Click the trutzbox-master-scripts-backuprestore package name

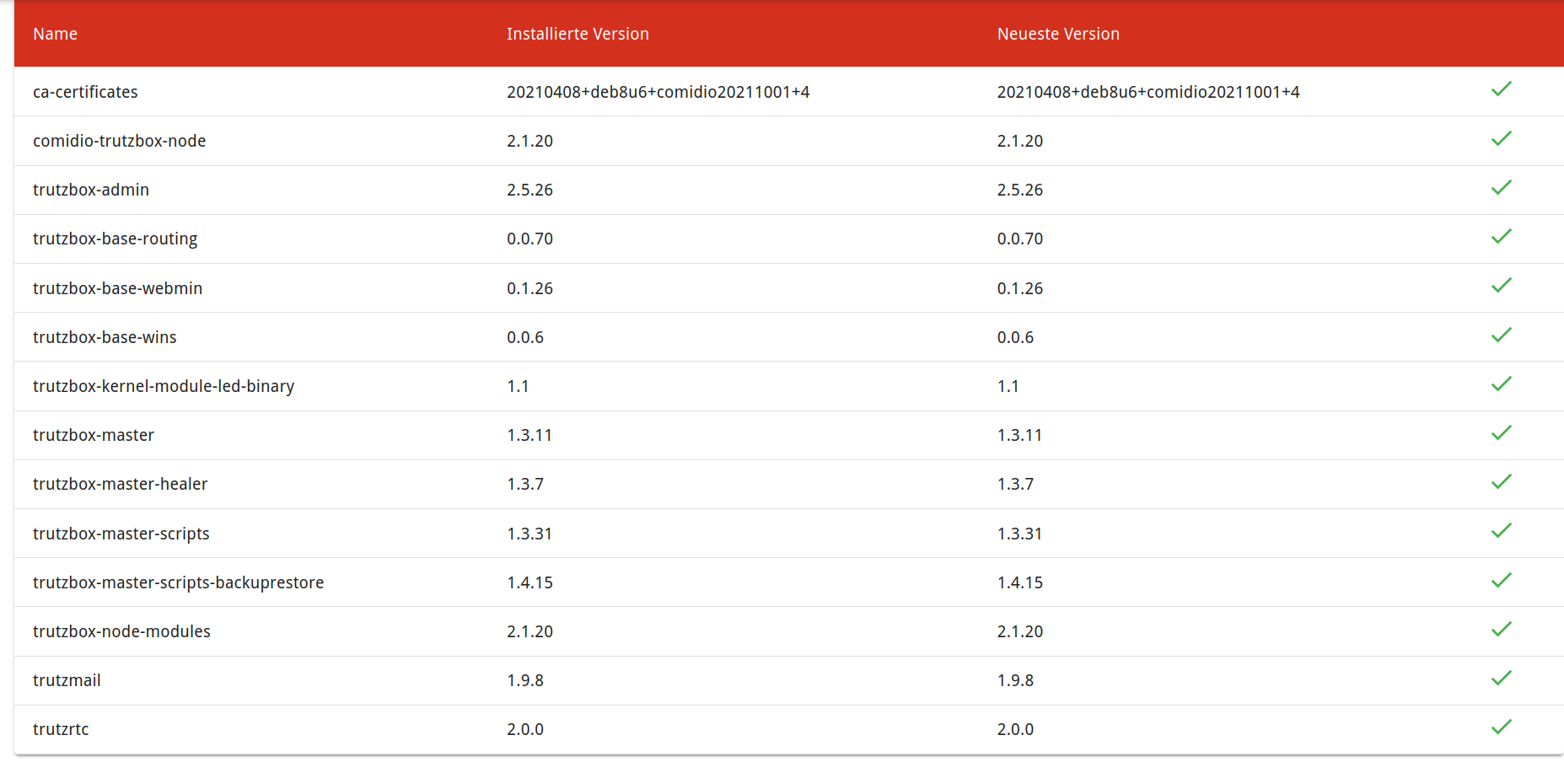179,582
